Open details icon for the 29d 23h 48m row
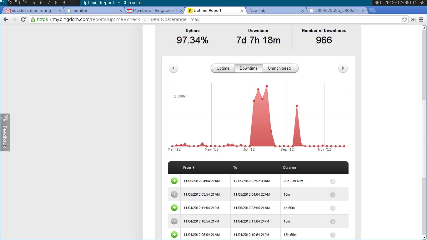Screen dimensions: 427x240 (x=333, y=181)
